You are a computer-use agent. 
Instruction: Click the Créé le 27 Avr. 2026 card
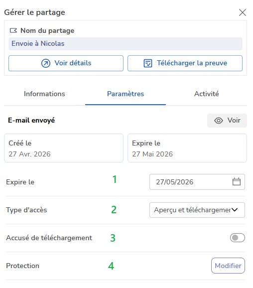64,148
